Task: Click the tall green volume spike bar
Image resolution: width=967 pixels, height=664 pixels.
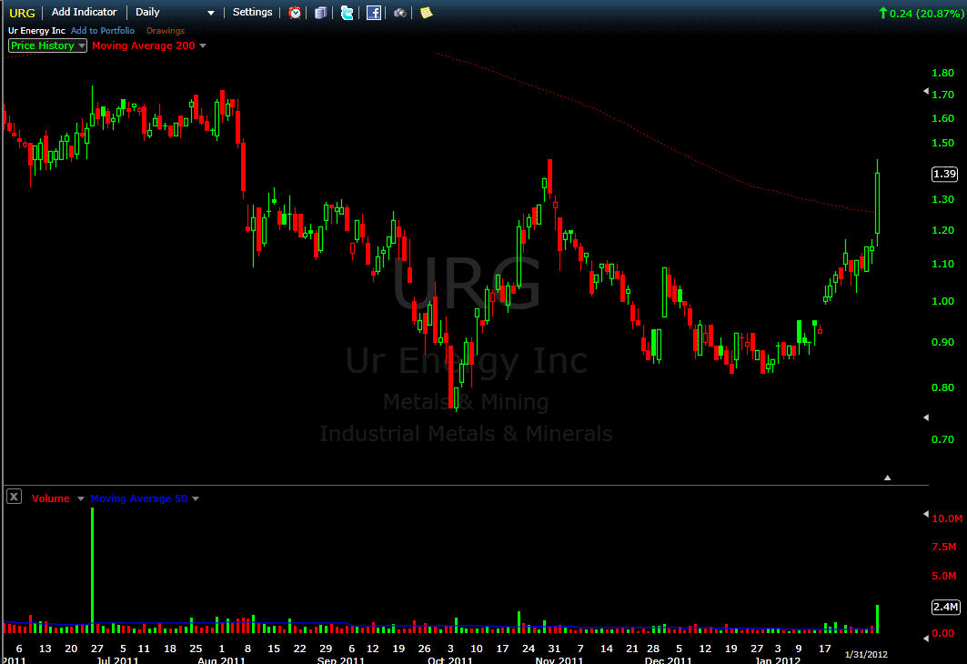Action: [x=93, y=570]
